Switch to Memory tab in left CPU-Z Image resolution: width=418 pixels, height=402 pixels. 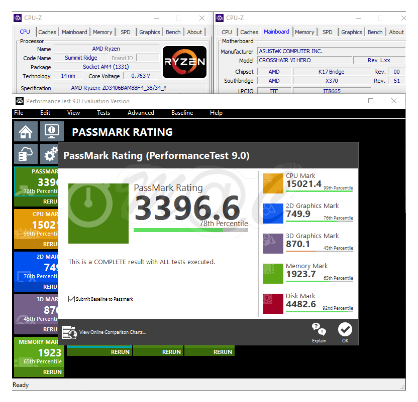[102, 32]
